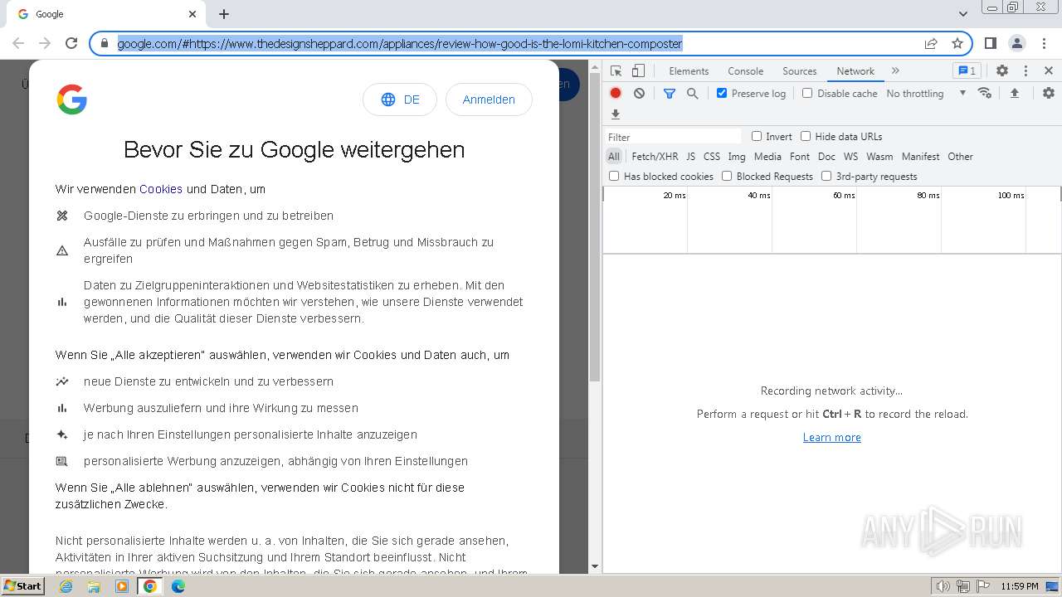Open the Chrome profile avatar menu
1062x597 pixels.
pyautogui.click(x=1016, y=43)
